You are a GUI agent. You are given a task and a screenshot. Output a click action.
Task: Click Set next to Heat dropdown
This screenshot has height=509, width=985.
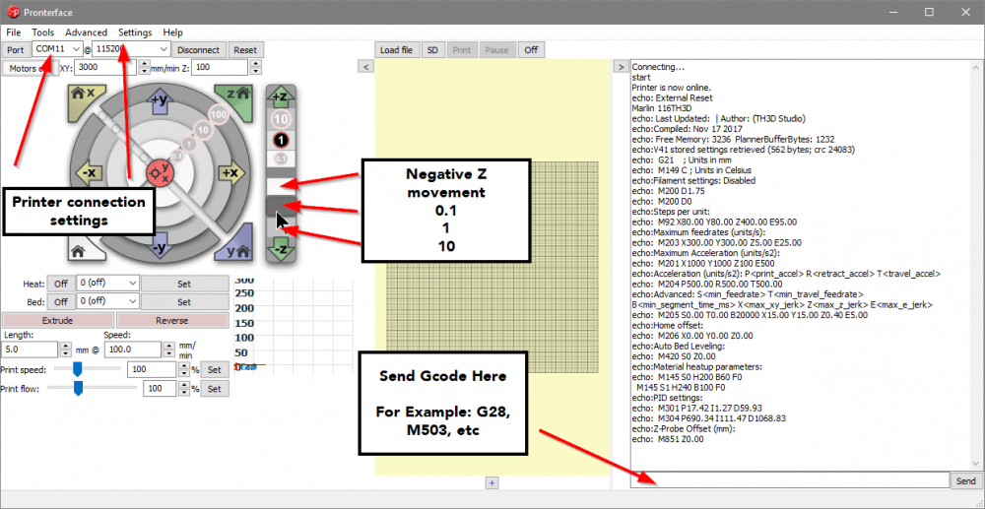[x=184, y=284]
